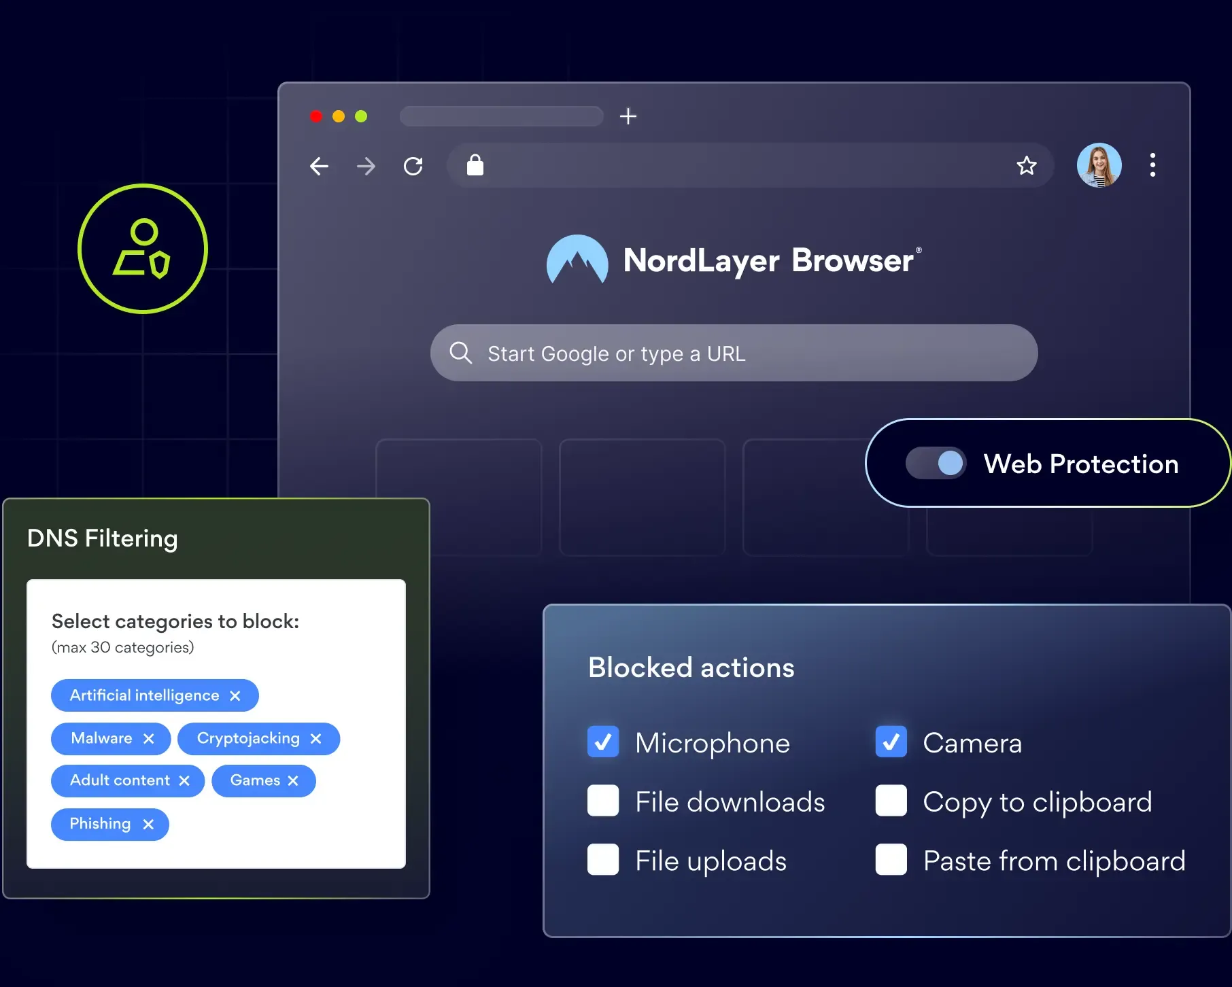Go back with the browser back arrow
The height and width of the screenshot is (987, 1232).
pos(319,166)
